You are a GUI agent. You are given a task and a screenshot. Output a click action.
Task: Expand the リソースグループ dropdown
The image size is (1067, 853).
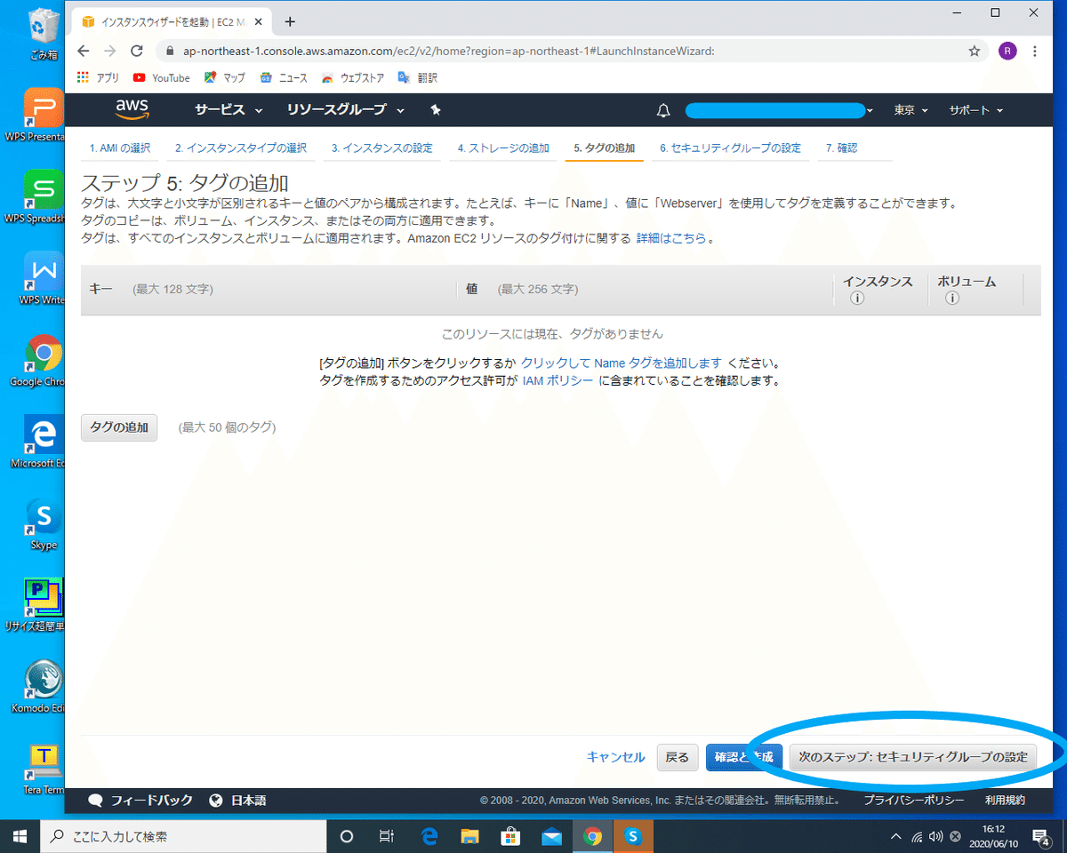(x=346, y=110)
